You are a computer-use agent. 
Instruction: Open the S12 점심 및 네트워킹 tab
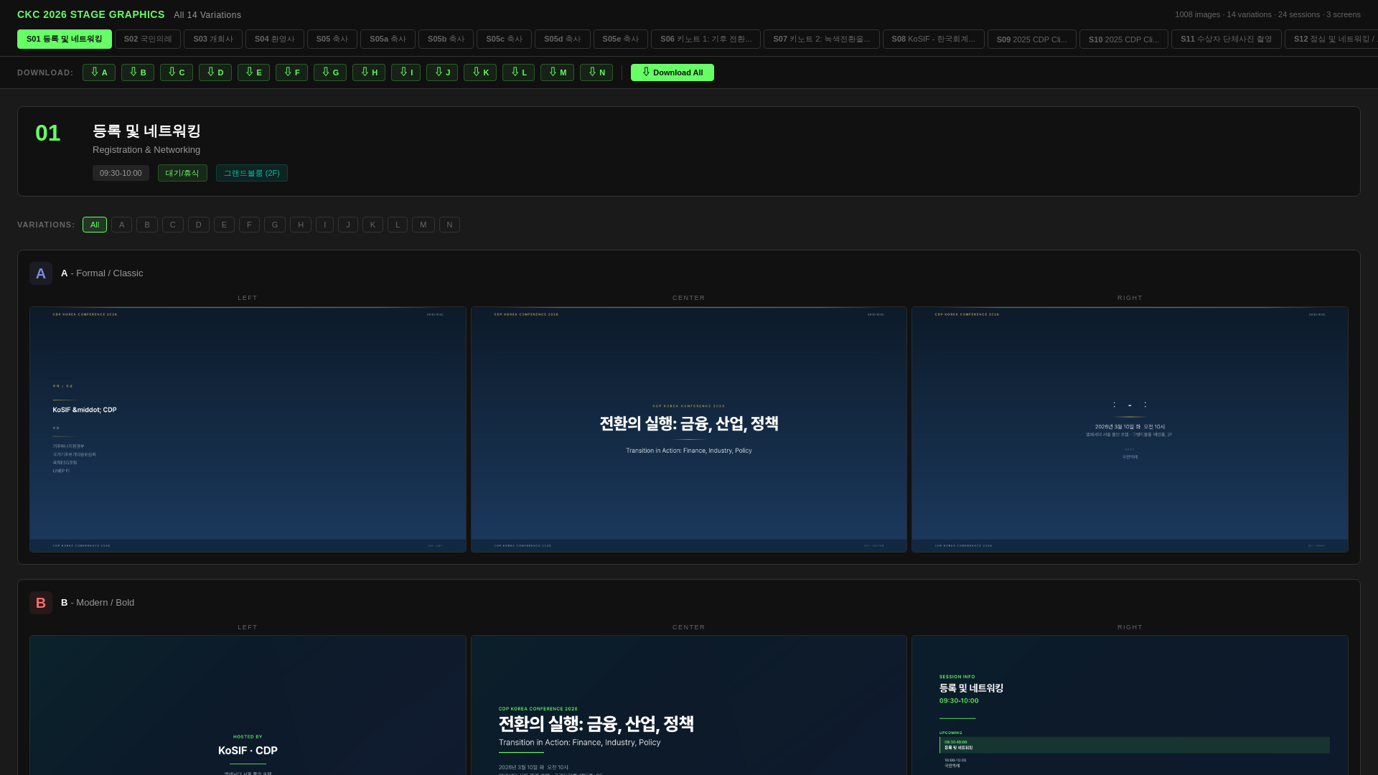click(1332, 39)
